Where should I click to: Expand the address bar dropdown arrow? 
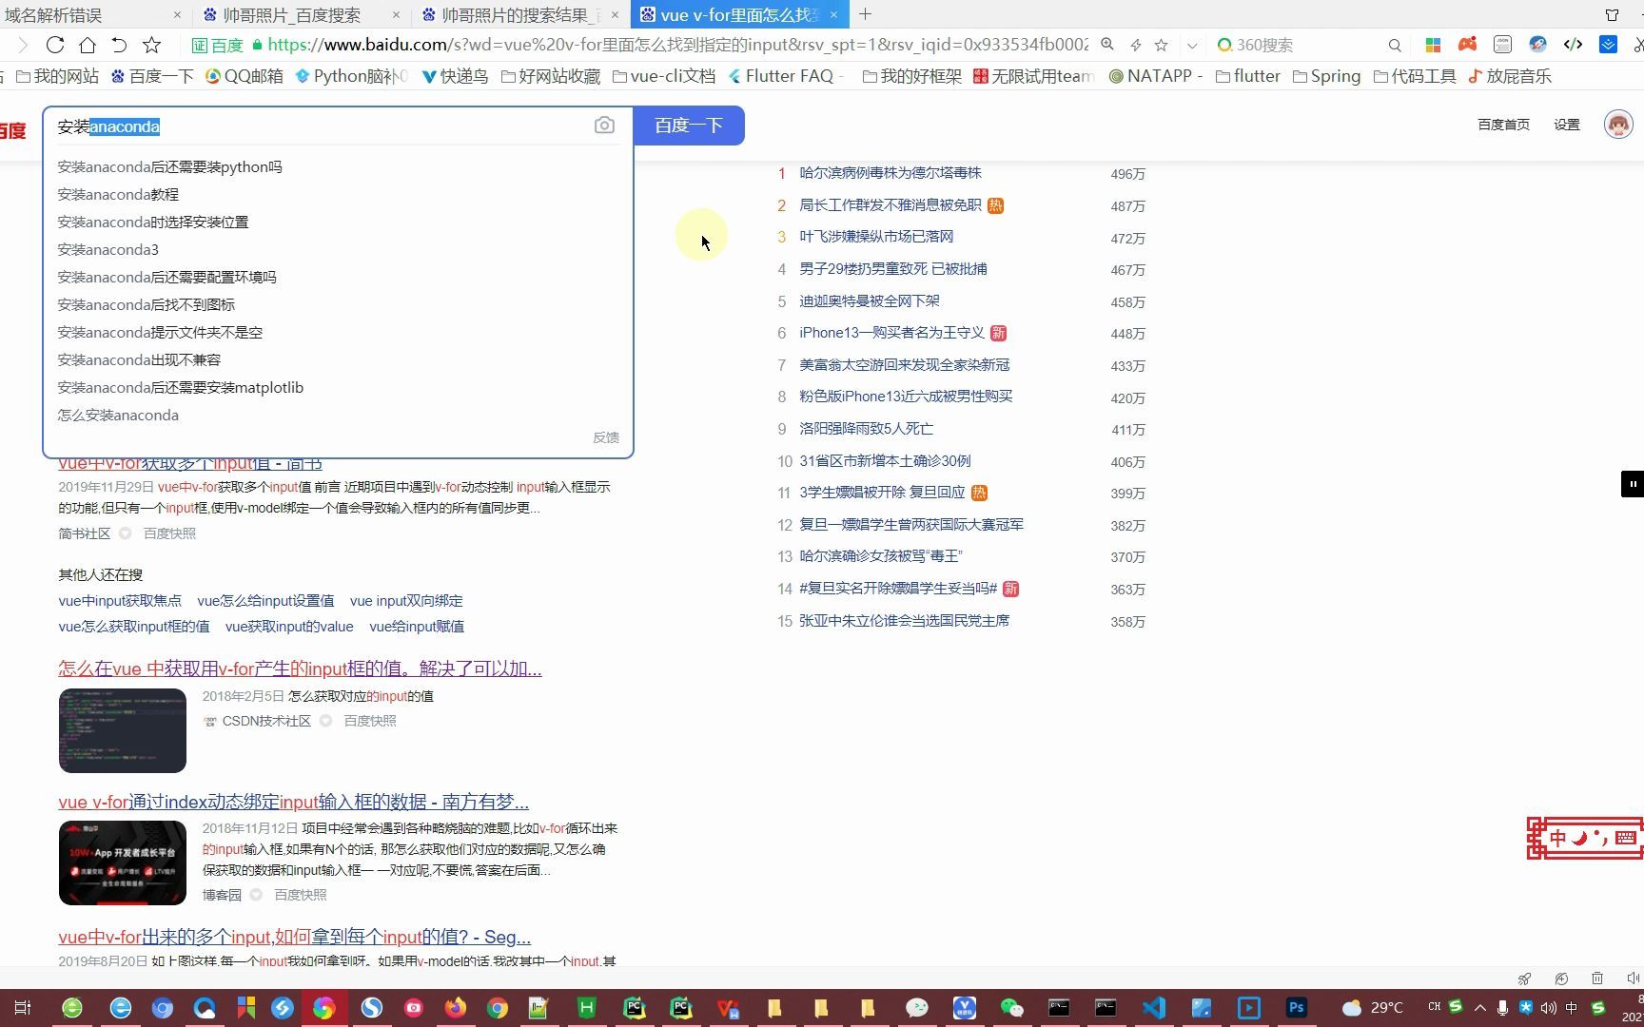pos(1191,45)
